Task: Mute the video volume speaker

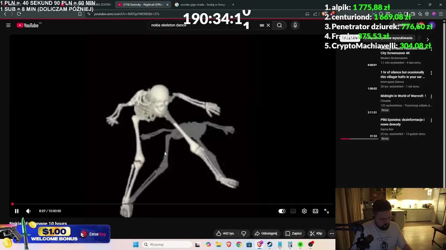Action: [x=28, y=211]
